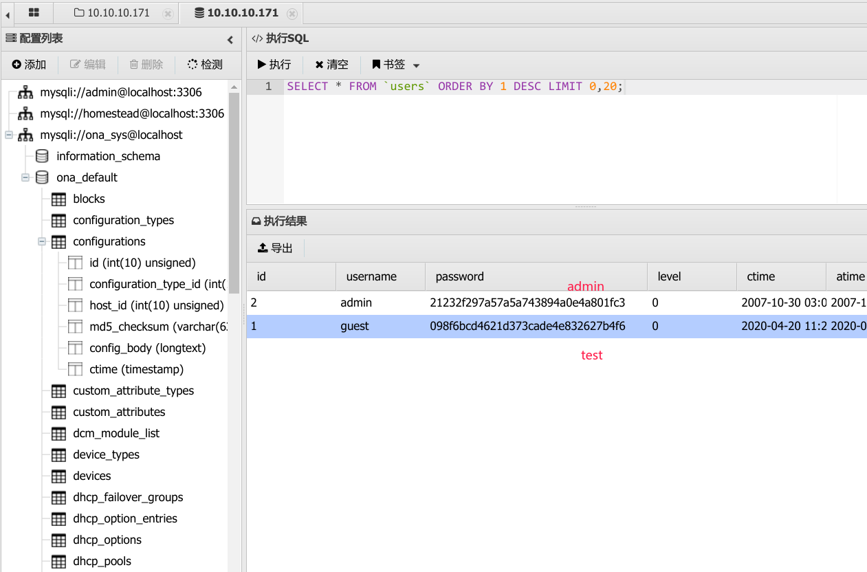Click hash 098f6bcd4621d373cade4e832627b4f6
Viewport: 867px width, 572px height.
527,326
